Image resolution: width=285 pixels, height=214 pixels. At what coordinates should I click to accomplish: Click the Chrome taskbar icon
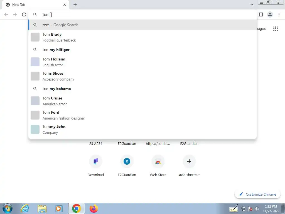click(76, 208)
